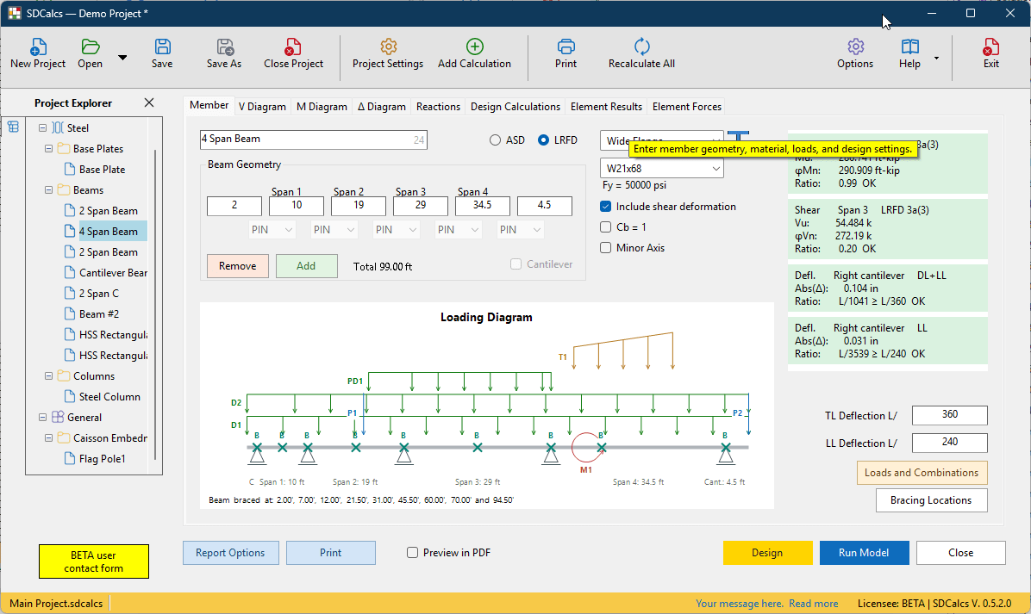Save the project using the Save icon

click(162, 47)
